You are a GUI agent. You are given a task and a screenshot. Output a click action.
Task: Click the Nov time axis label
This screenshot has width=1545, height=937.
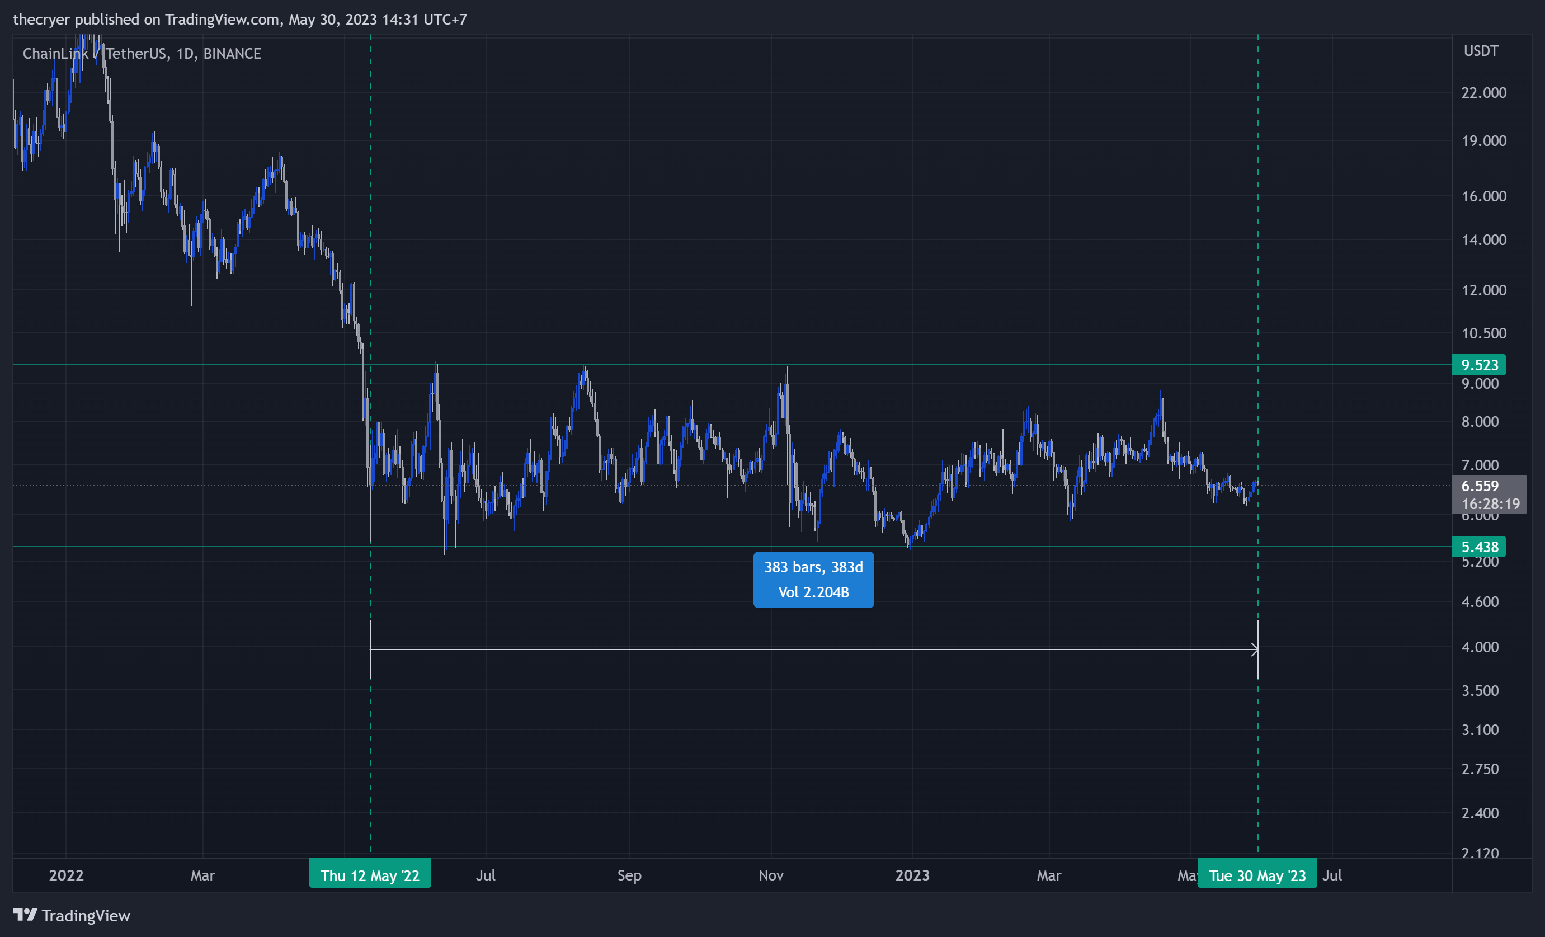pyautogui.click(x=771, y=875)
